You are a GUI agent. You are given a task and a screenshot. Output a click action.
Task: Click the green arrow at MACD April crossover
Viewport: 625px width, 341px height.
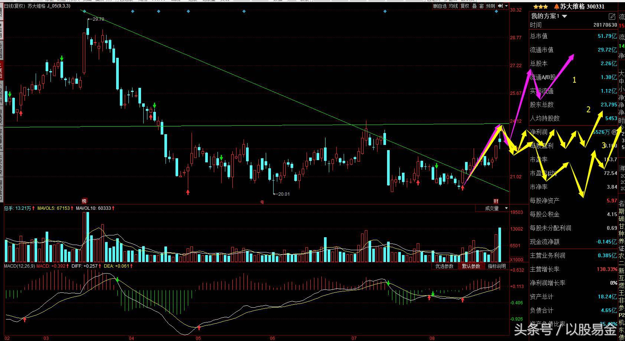117,280
